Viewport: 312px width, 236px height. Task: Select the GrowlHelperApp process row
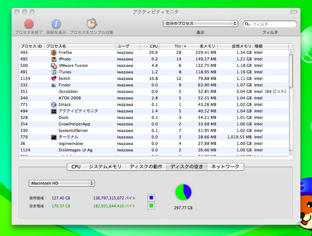click(x=154, y=124)
